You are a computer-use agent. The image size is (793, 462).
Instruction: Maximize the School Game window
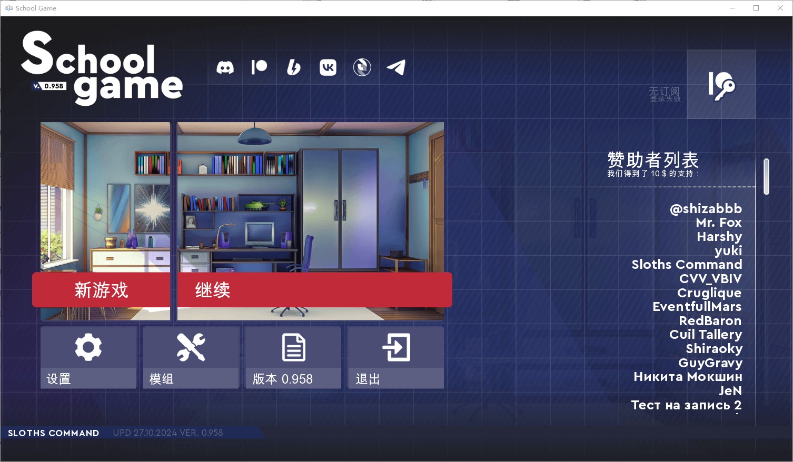[x=756, y=8]
